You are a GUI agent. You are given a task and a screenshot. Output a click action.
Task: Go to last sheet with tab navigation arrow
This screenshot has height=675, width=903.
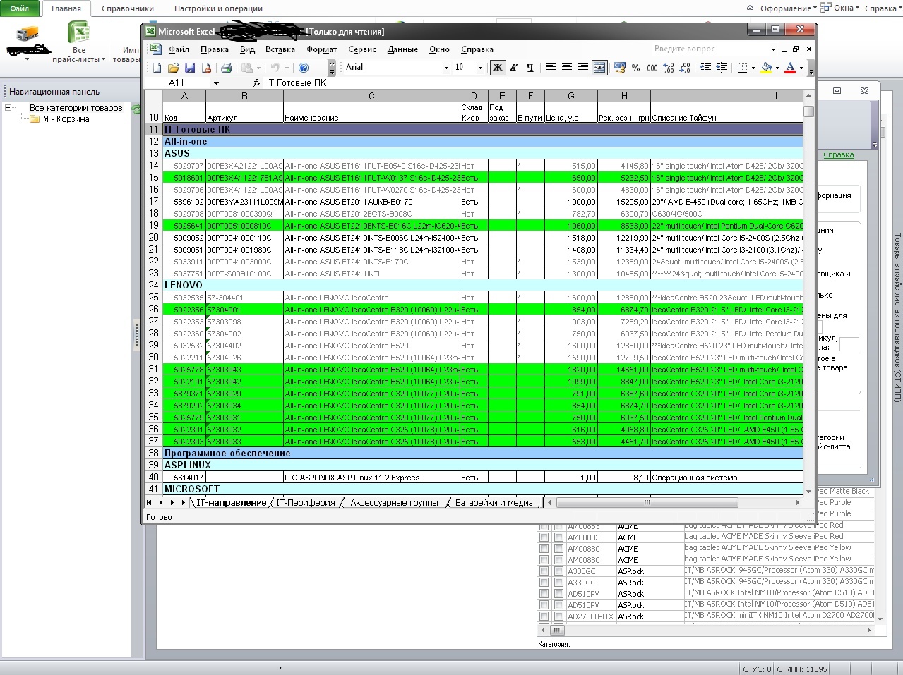click(x=184, y=503)
